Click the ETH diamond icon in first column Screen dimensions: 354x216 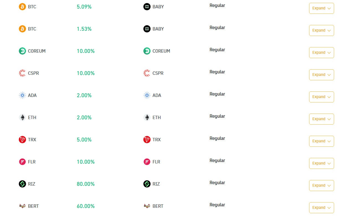click(x=22, y=117)
